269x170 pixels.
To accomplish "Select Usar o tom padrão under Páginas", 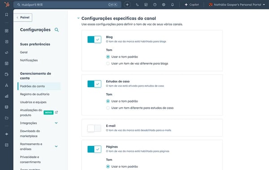I will (x=108, y=166).
